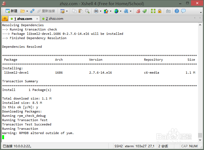Image resolution: width=204 pixels, height=150 pixels.
Task: Click the 'libxml2-devel' package name row
Action: [16, 73]
